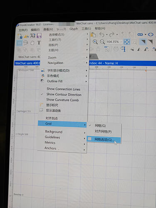
Task: Open the Glyph menu
Action: [x=74, y=29]
